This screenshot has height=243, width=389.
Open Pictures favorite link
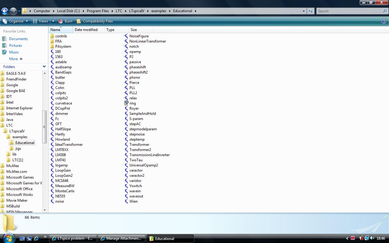pyautogui.click(x=15, y=46)
